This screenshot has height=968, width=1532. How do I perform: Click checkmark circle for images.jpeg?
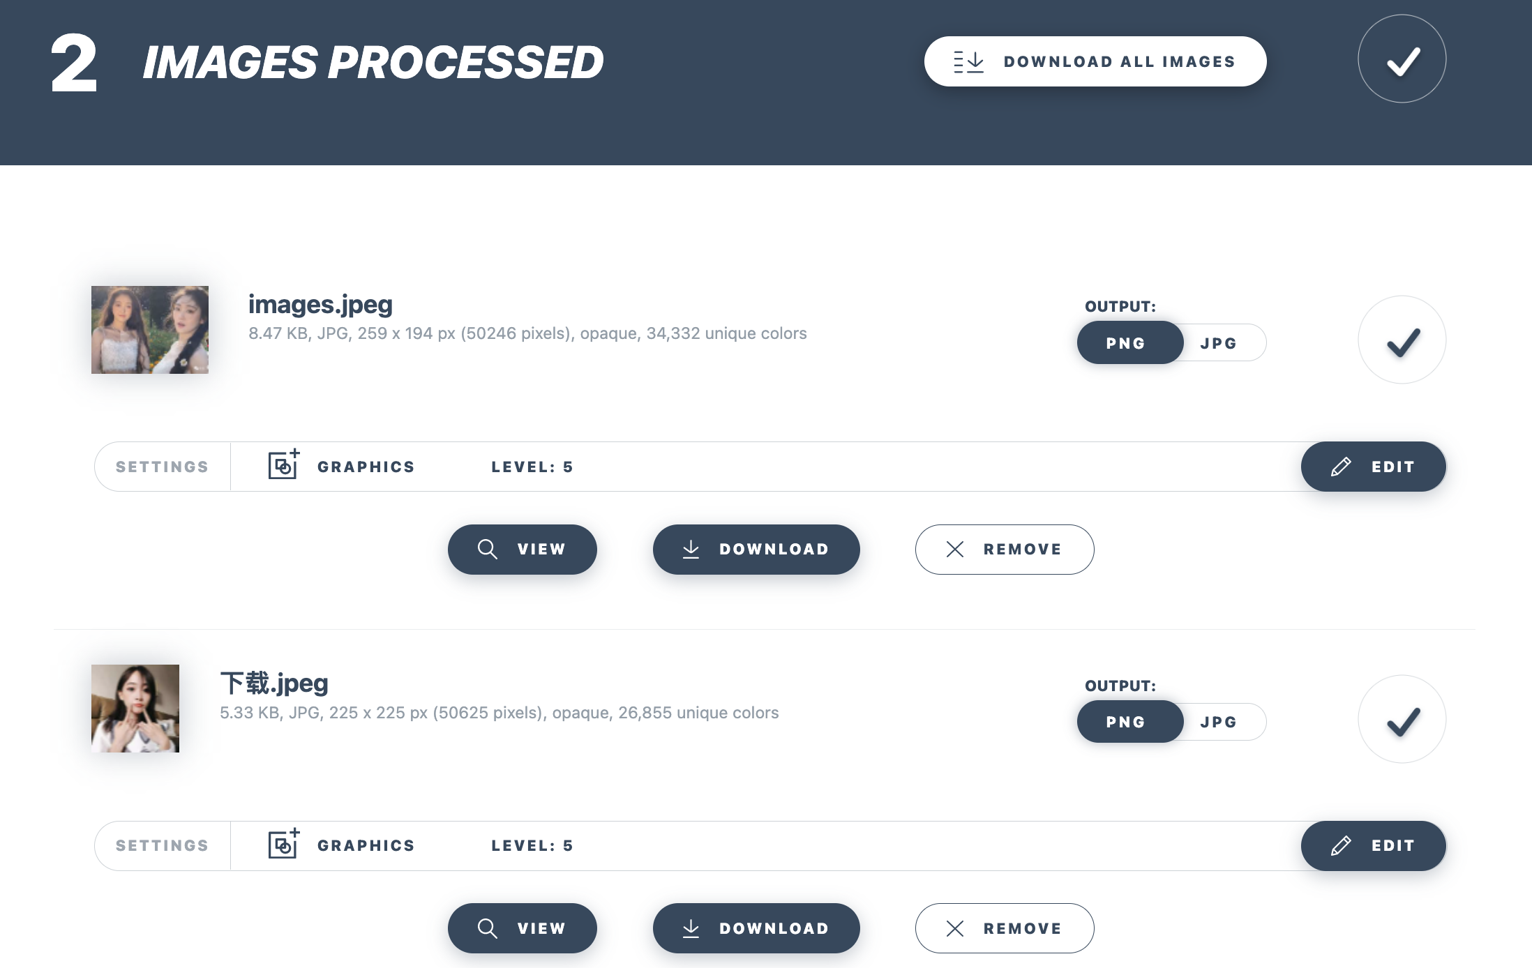[1402, 340]
